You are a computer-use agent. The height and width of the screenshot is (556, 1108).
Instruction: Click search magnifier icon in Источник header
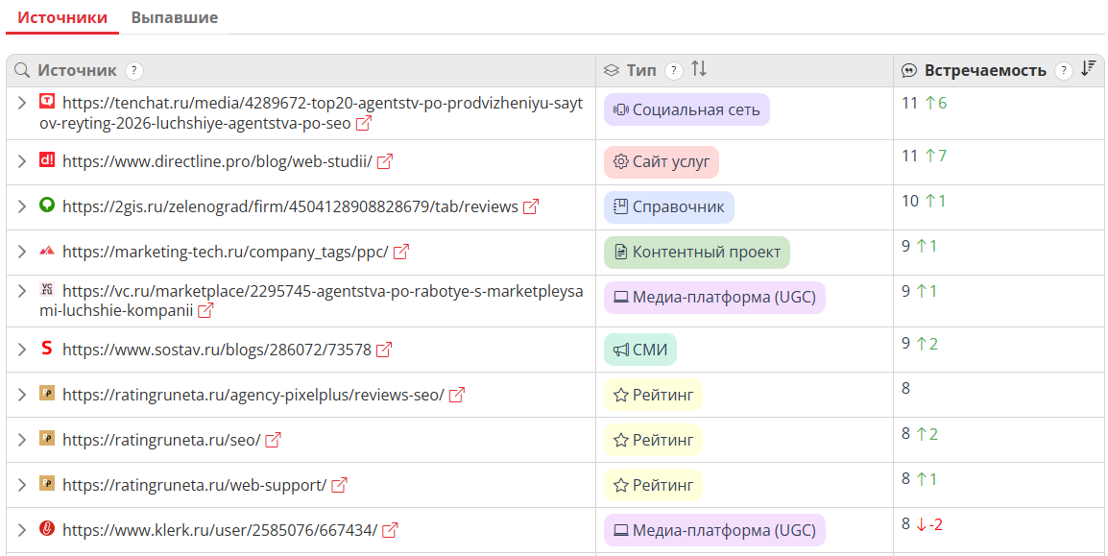[22, 70]
